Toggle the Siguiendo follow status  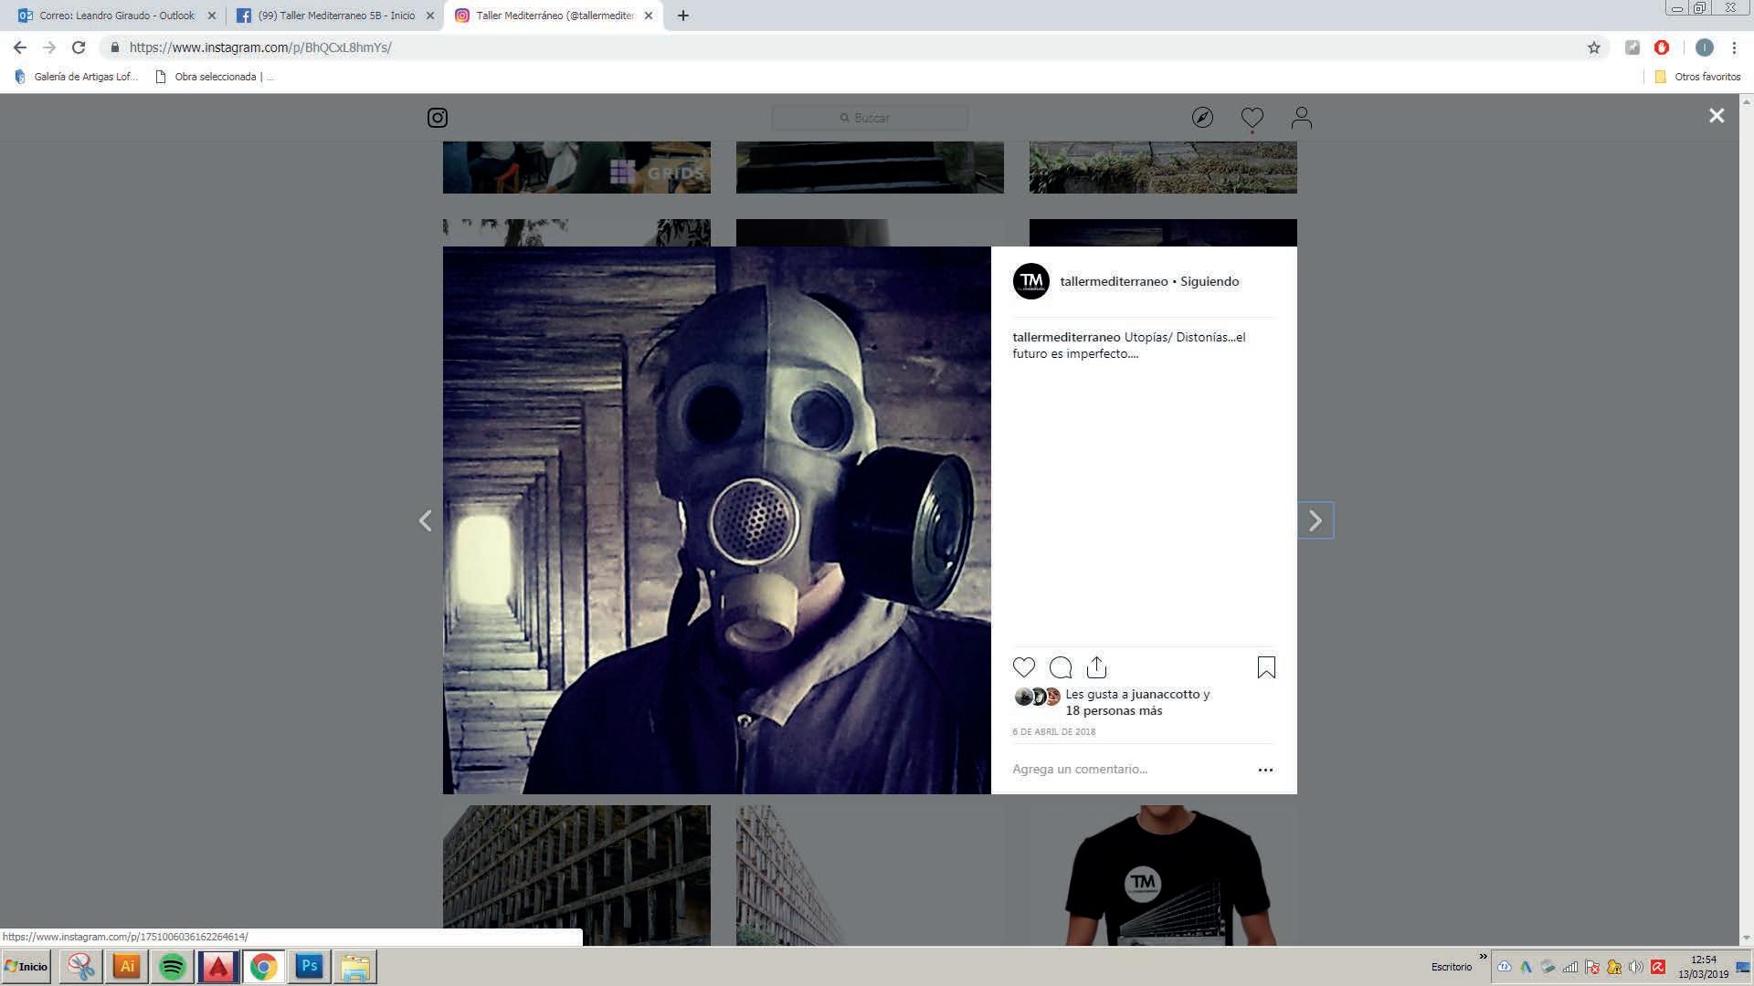1210,281
